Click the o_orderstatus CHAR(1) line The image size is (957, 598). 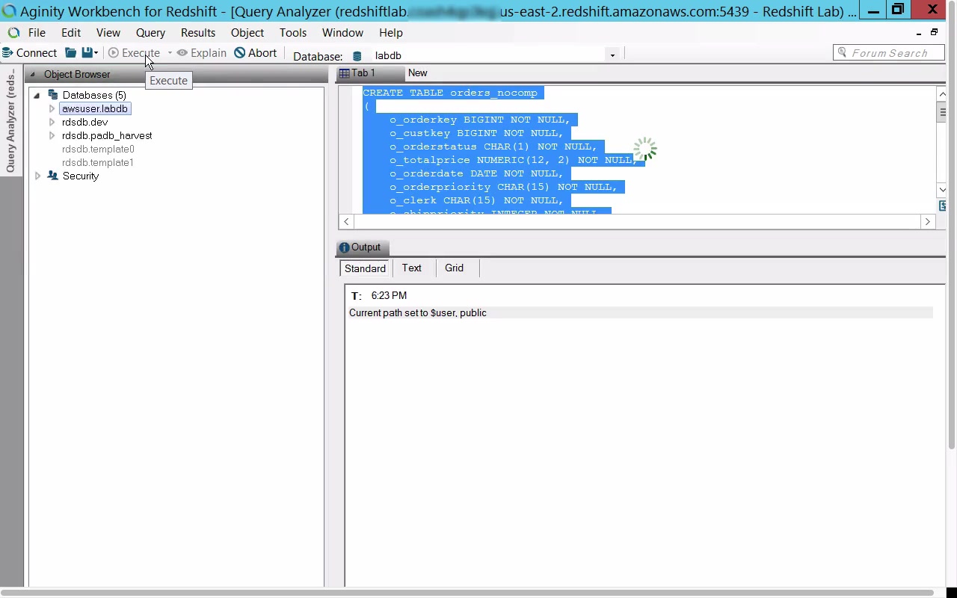pyautogui.click(x=493, y=147)
